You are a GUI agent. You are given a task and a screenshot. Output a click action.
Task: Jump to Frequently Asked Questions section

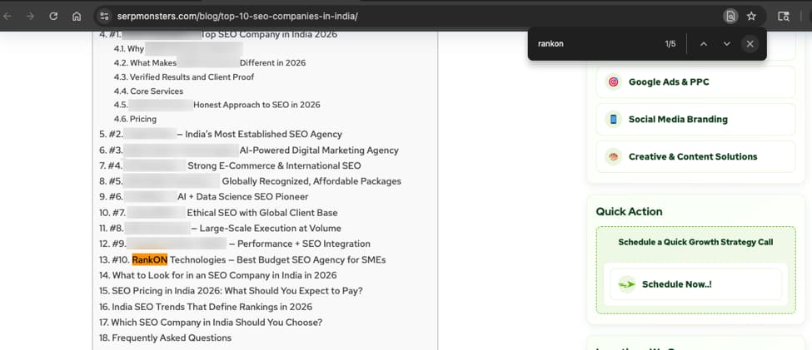[x=165, y=338]
